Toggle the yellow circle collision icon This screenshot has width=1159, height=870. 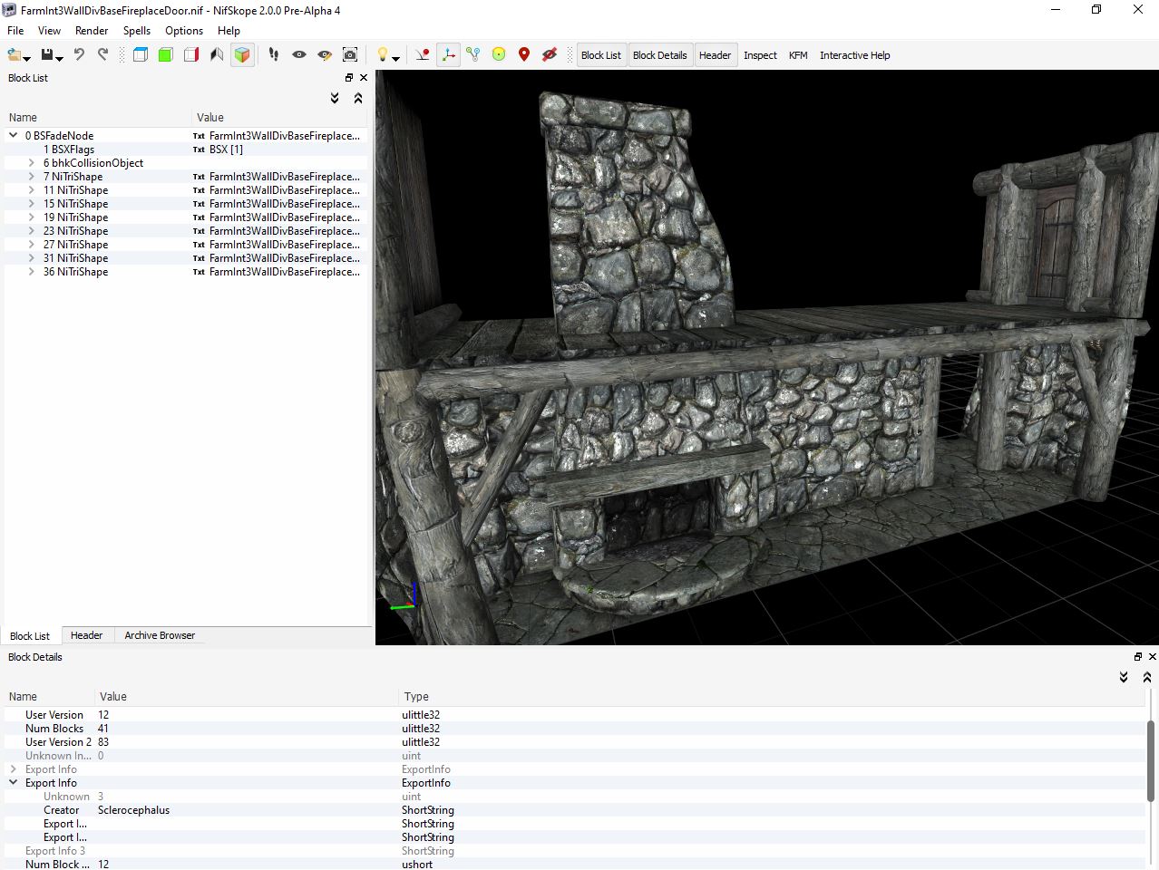click(499, 55)
